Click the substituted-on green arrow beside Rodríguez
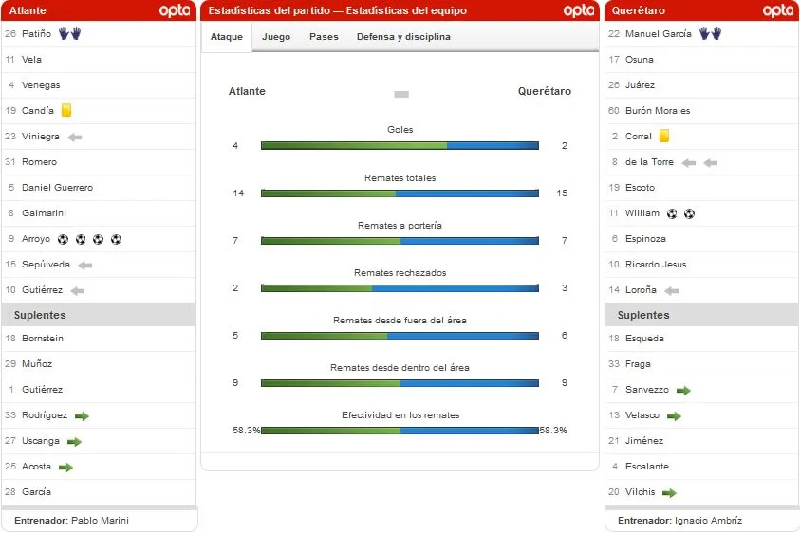This screenshot has width=800, height=533. coord(82,415)
